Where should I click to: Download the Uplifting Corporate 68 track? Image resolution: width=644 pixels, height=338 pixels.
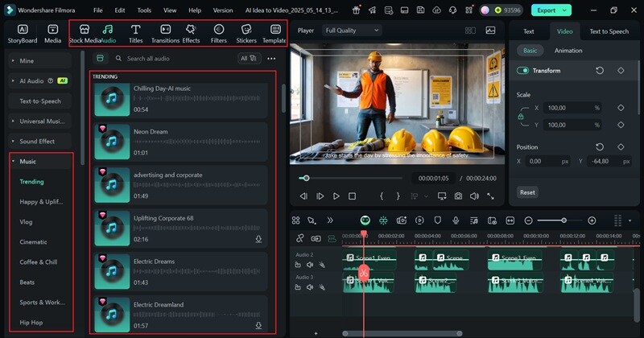click(x=258, y=239)
